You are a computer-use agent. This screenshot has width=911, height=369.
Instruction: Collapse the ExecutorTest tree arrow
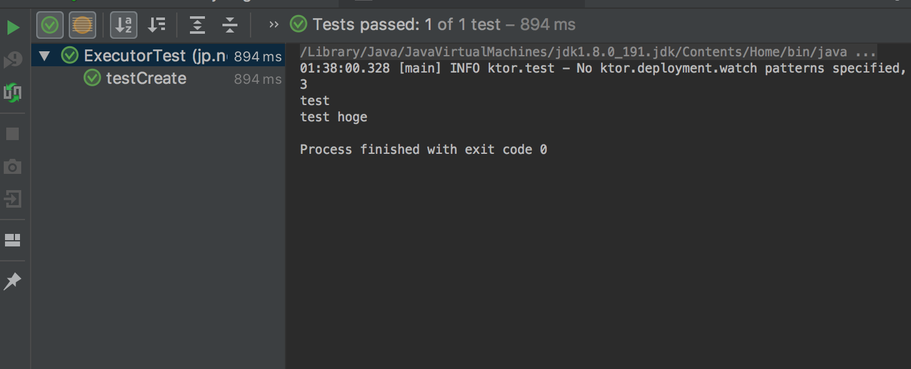(x=44, y=56)
